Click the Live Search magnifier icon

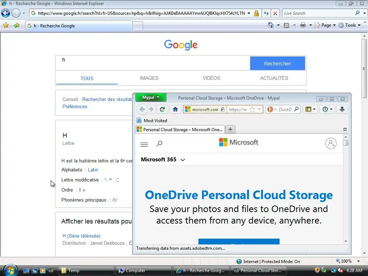pyautogui.click(x=357, y=13)
